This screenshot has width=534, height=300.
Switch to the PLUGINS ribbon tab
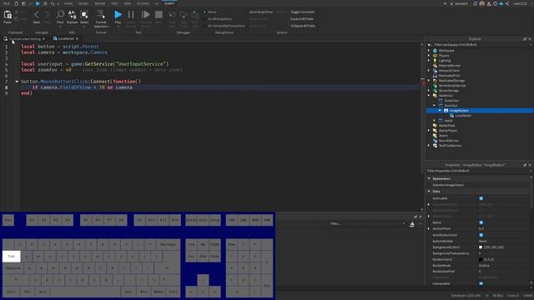point(143,3)
